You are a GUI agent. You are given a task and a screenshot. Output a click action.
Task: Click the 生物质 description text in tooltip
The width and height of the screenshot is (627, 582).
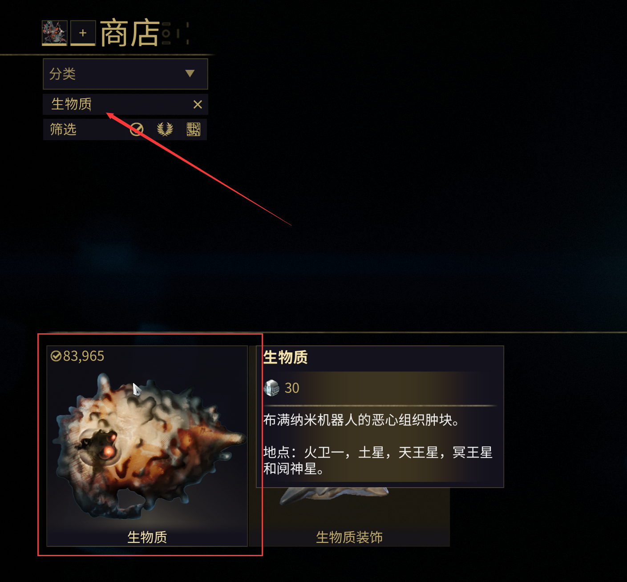pyautogui.click(x=361, y=420)
